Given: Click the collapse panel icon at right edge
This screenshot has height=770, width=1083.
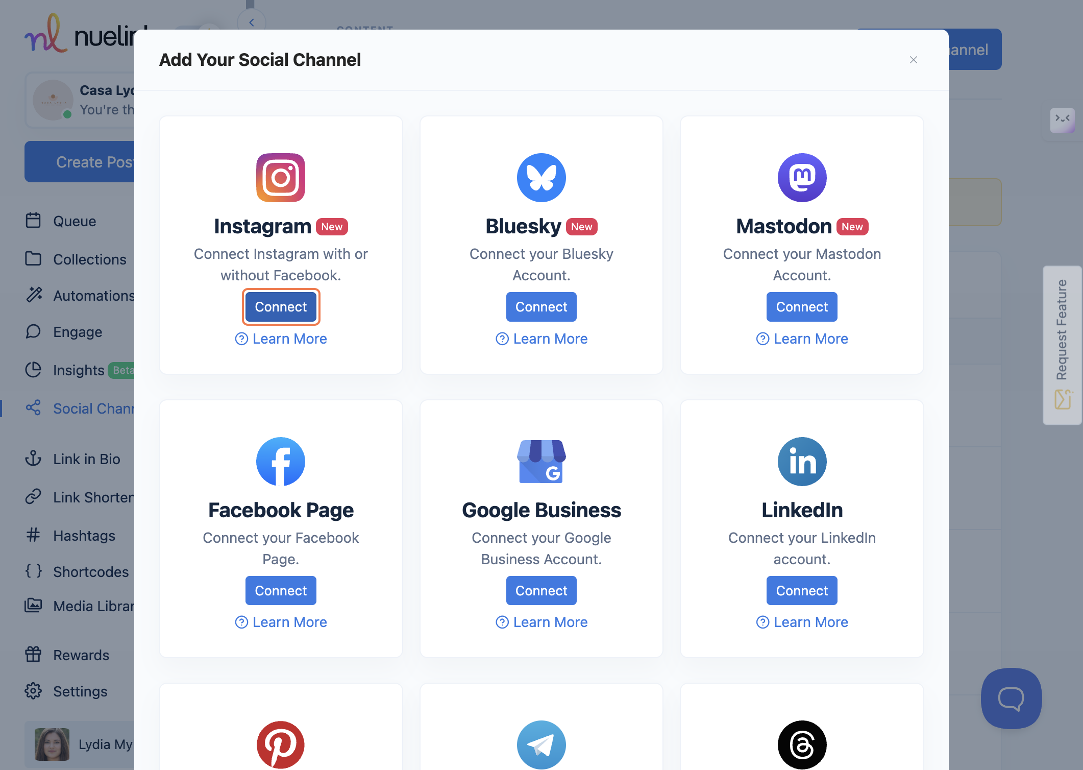Looking at the screenshot, I should pos(1063,121).
